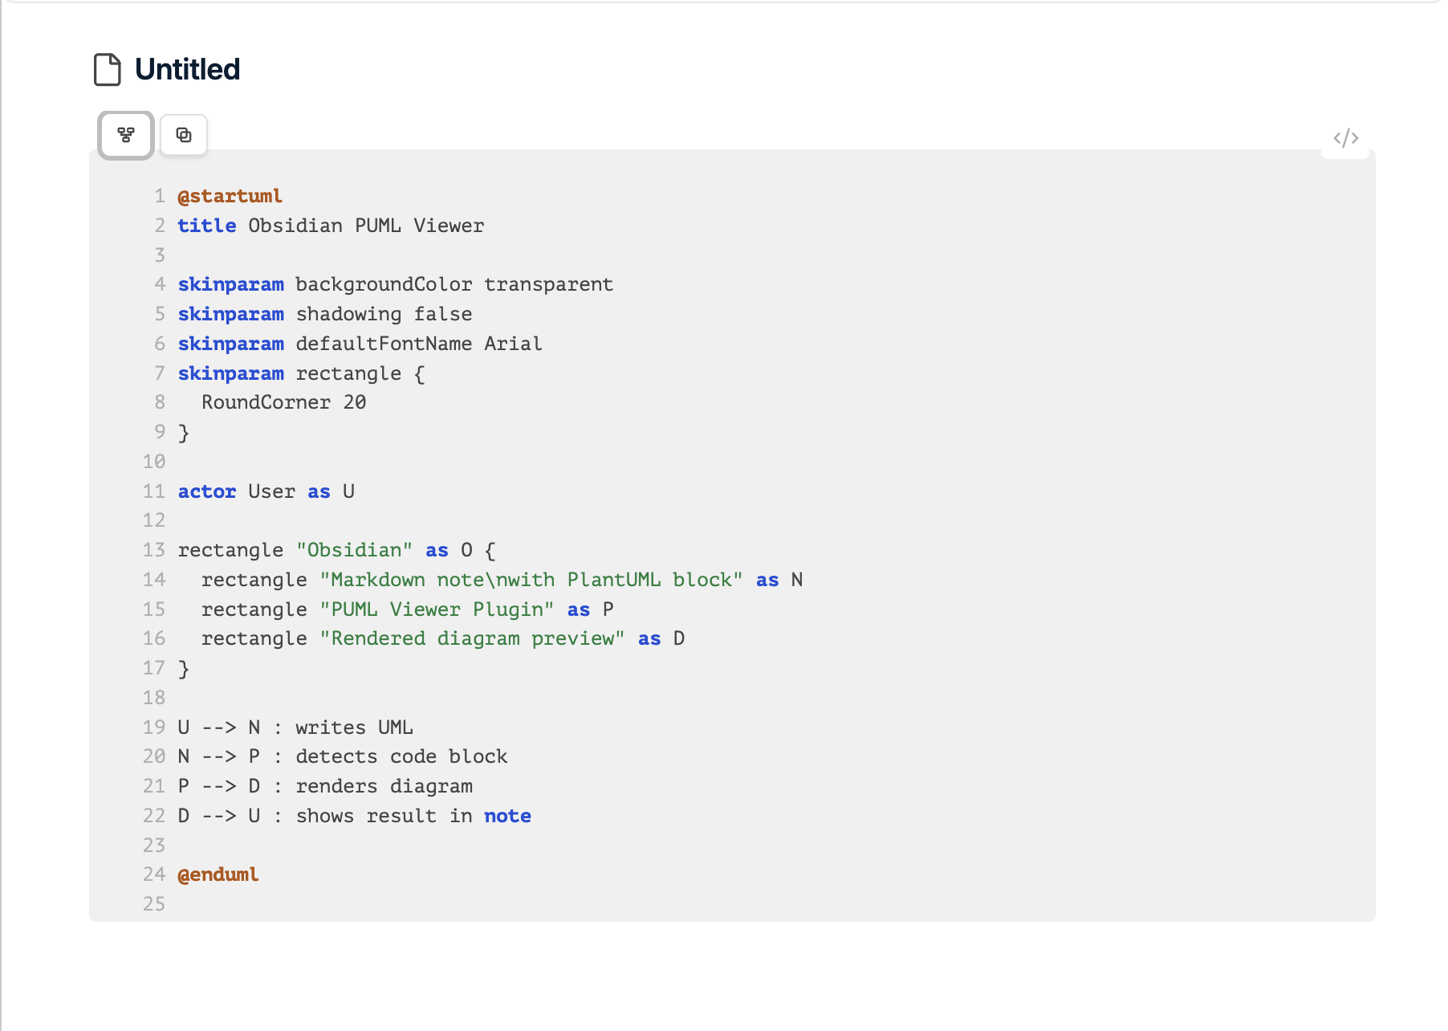Click the title Obsidian PUML Viewer line
1448x1031 pixels.
(x=331, y=226)
